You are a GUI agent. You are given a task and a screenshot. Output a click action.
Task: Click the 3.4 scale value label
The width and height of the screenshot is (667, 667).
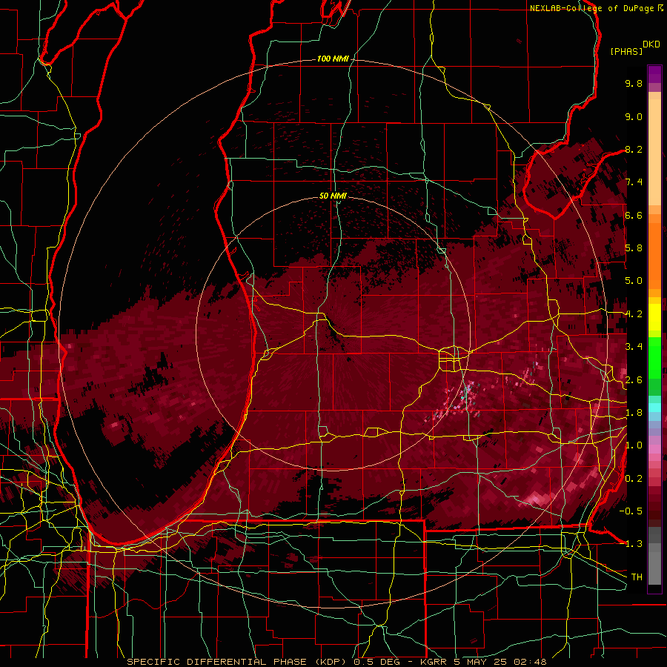point(634,347)
